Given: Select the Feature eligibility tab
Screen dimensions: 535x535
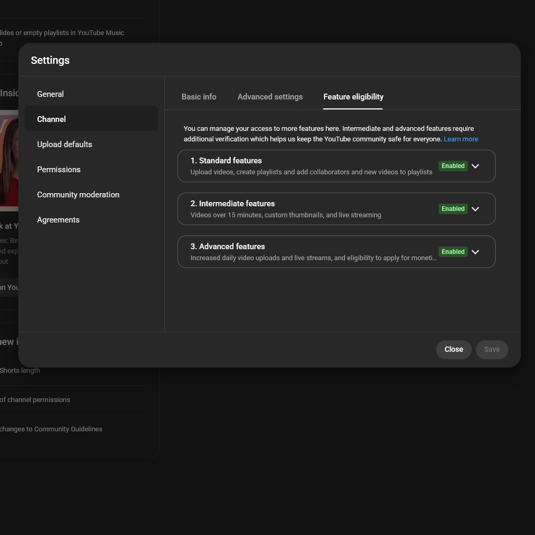Looking at the screenshot, I should point(353,97).
